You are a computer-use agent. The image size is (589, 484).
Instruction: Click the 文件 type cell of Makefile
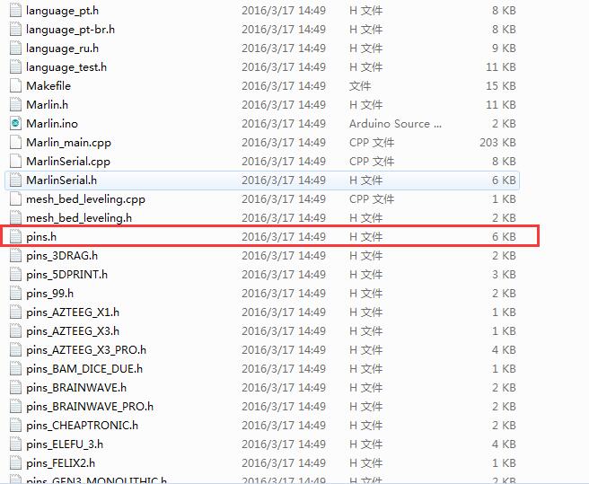[360, 85]
